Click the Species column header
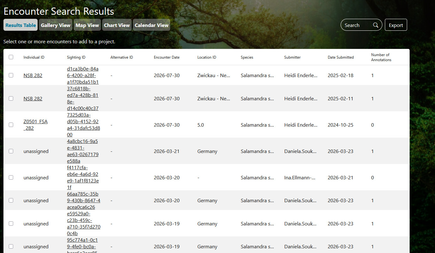 pos(247,57)
